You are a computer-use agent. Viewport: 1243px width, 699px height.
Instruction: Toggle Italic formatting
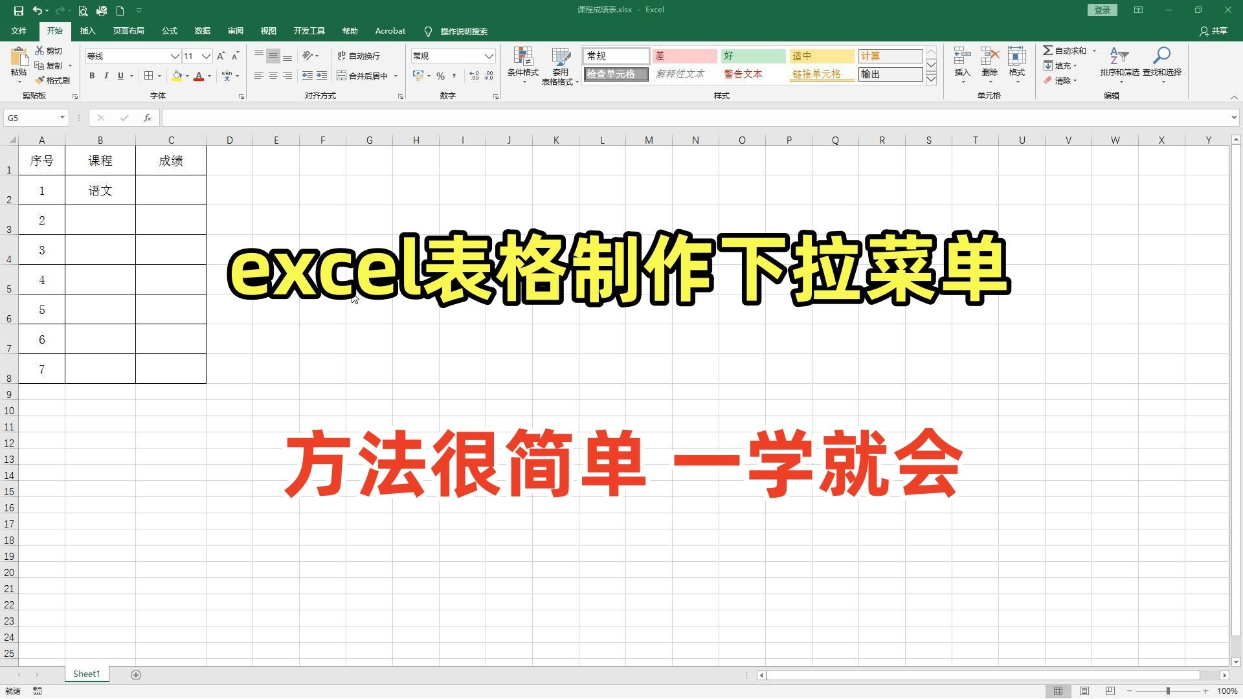click(x=106, y=76)
